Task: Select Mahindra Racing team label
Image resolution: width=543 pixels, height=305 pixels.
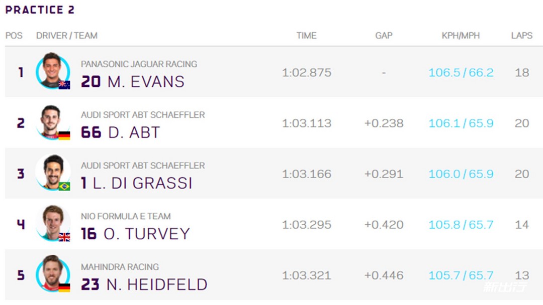Action: (x=120, y=267)
